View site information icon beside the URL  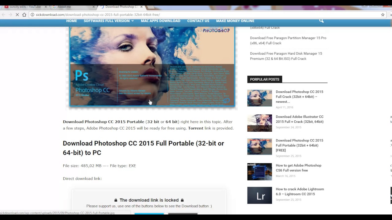(x=32, y=15)
